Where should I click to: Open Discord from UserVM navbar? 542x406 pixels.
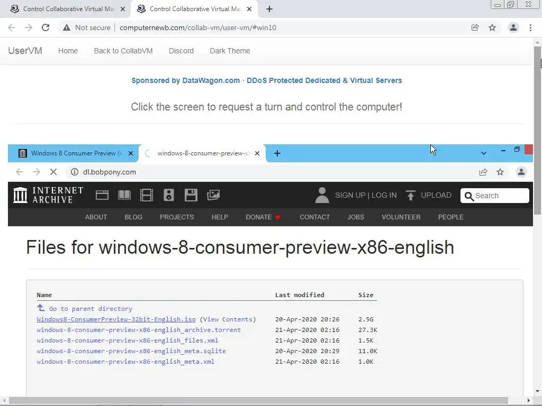tap(181, 51)
